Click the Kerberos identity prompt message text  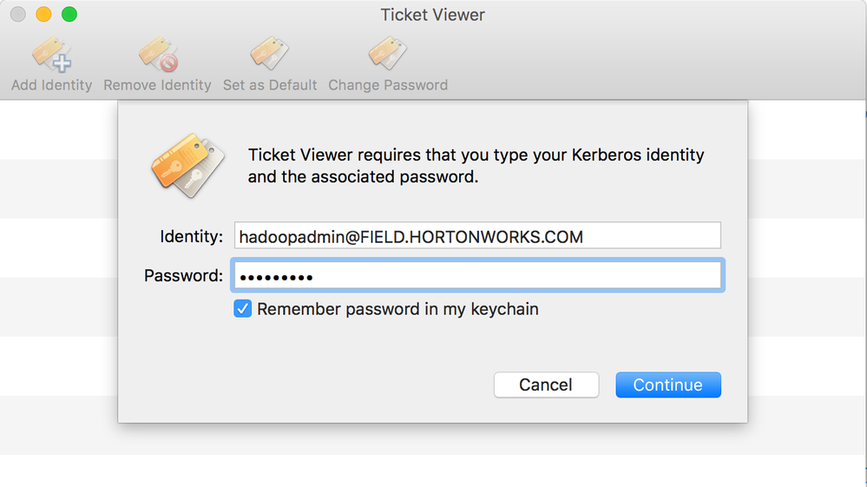point(476,166)
